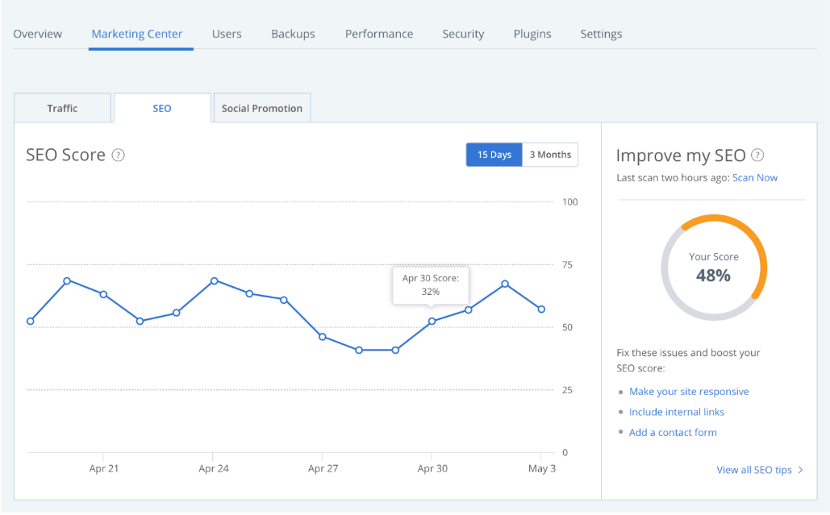
Task: Click the SEO Score heading
Action: click(65, 155)
